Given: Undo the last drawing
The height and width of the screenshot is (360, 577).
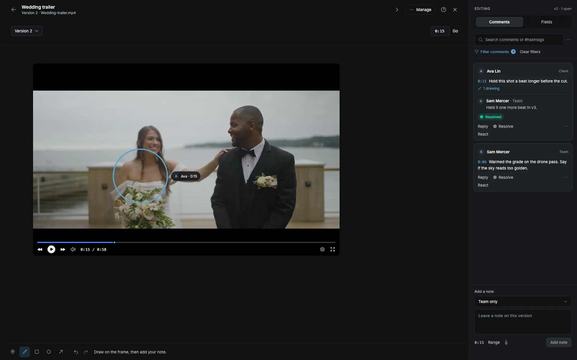Looking at the screenshot, I should coord(76,352).
